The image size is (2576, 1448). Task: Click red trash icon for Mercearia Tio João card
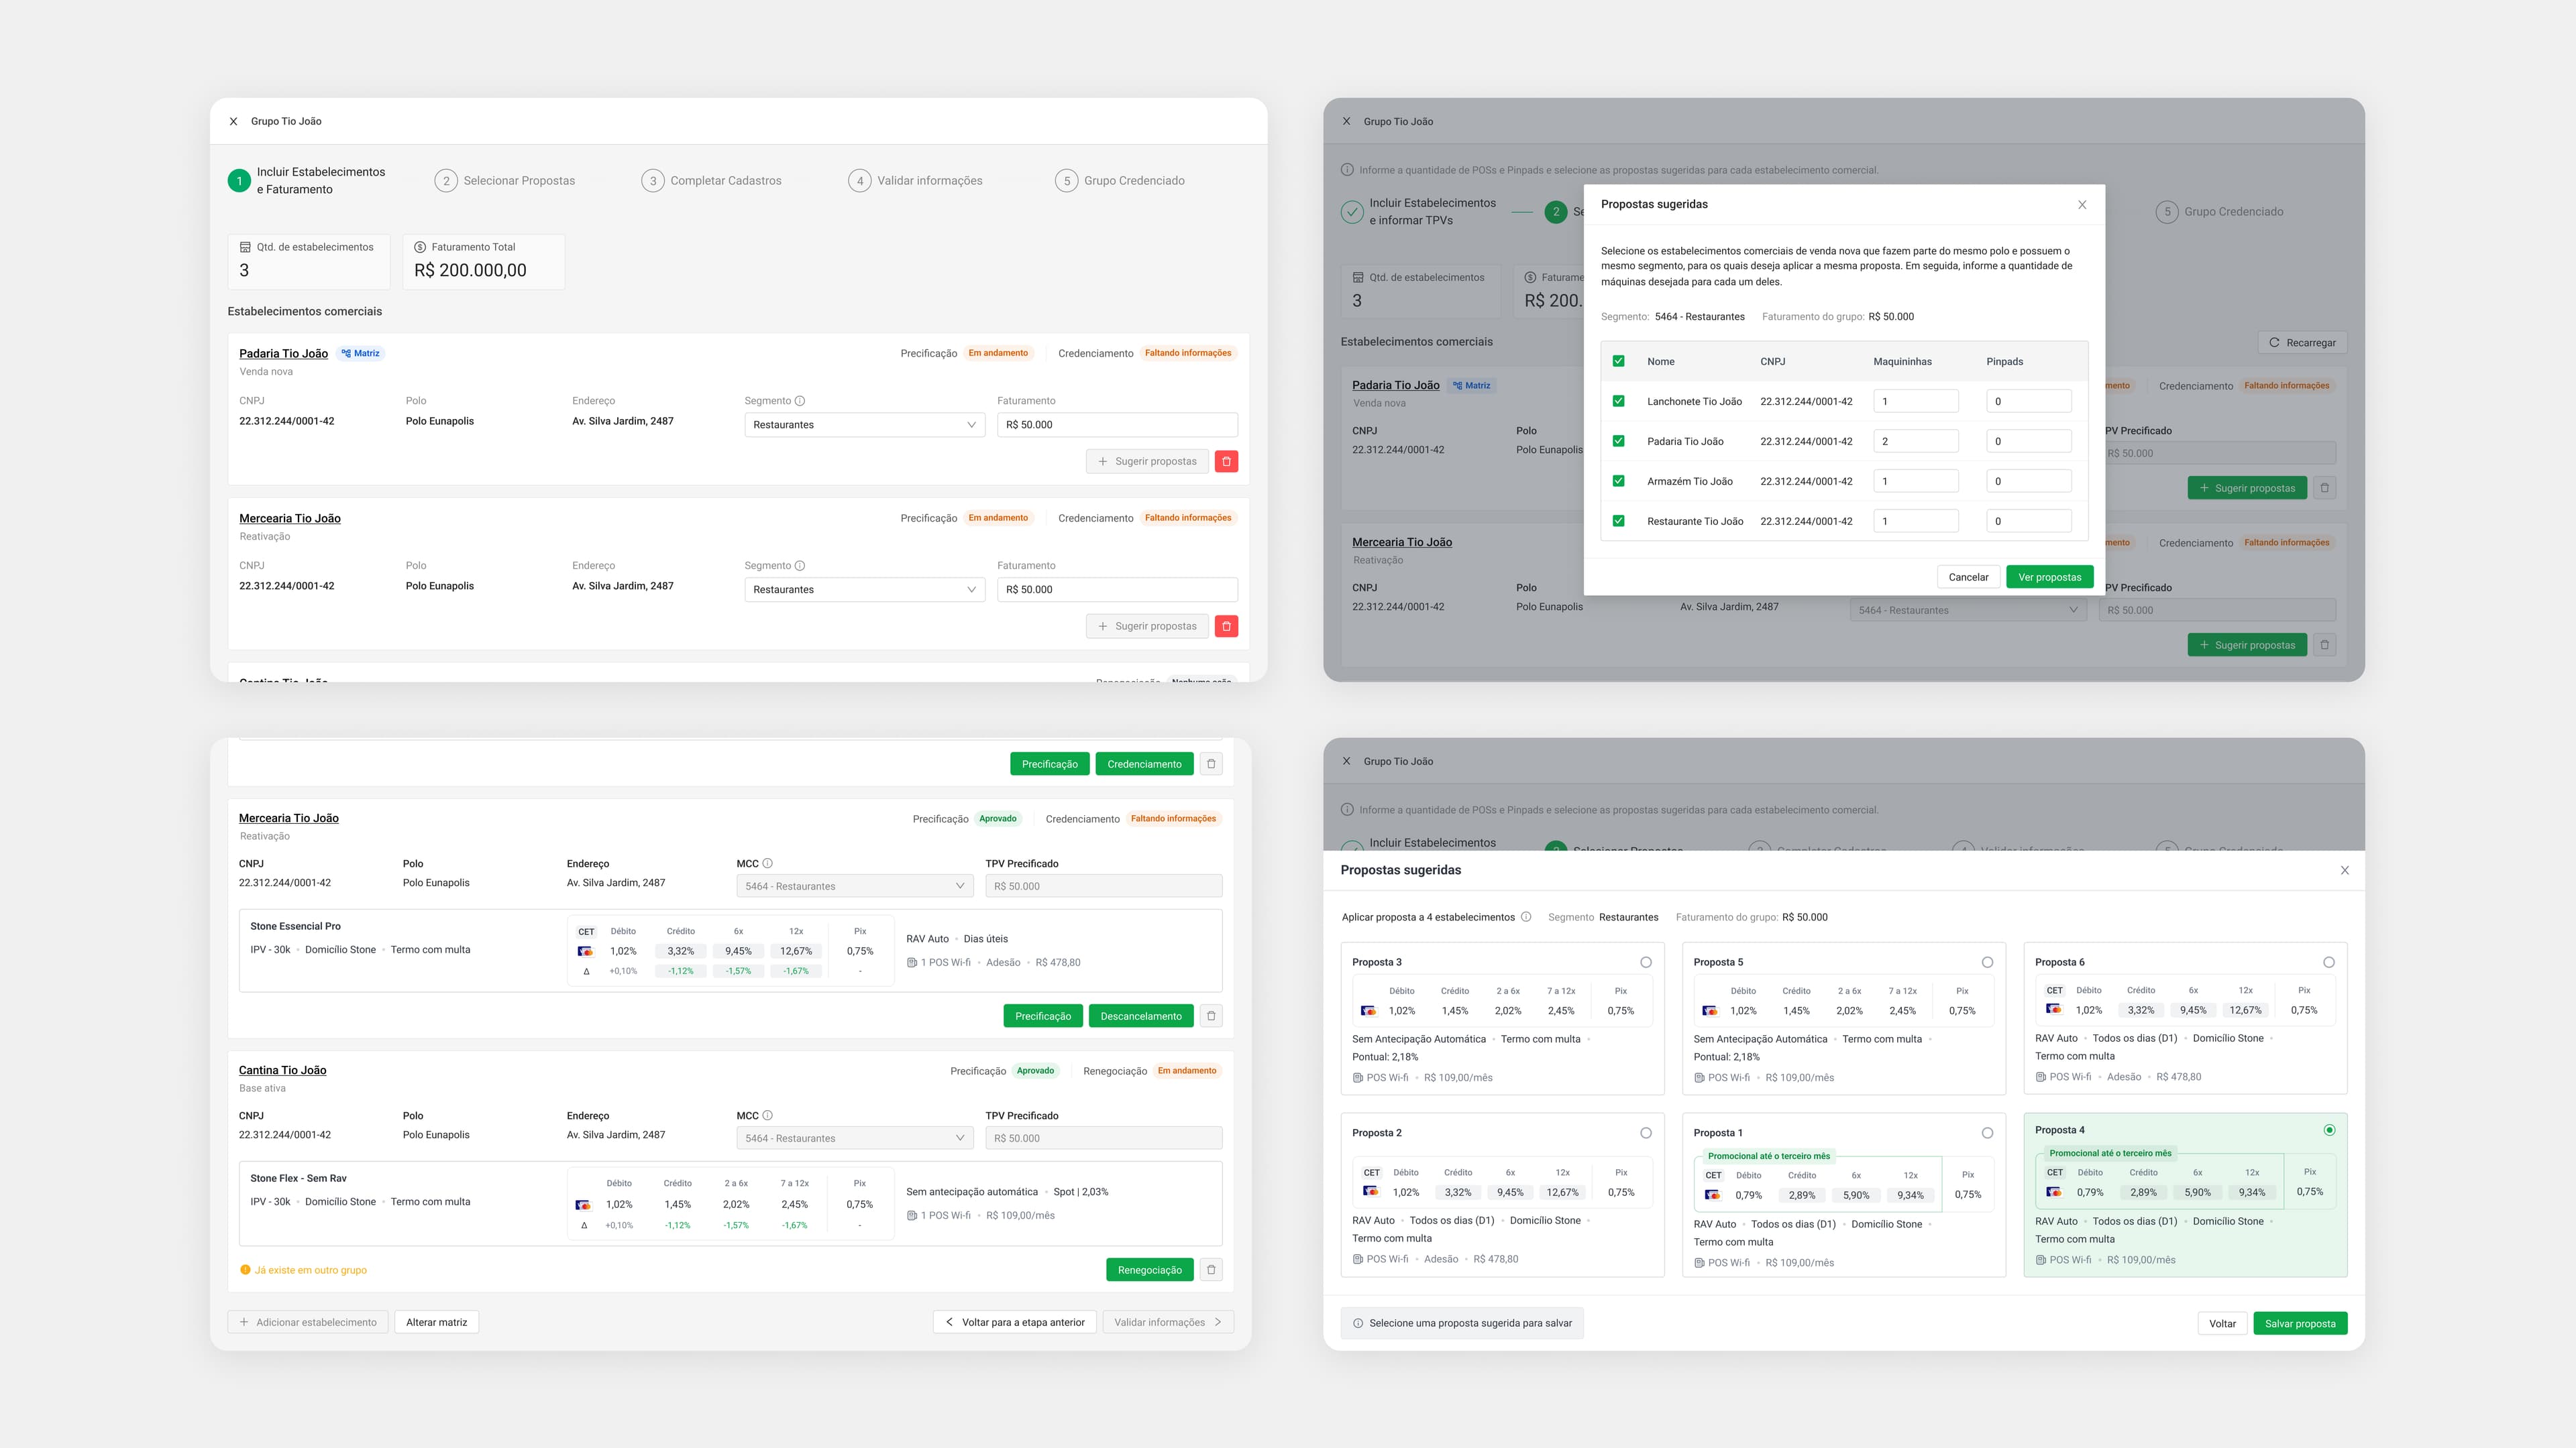(x=1226, y=627)
